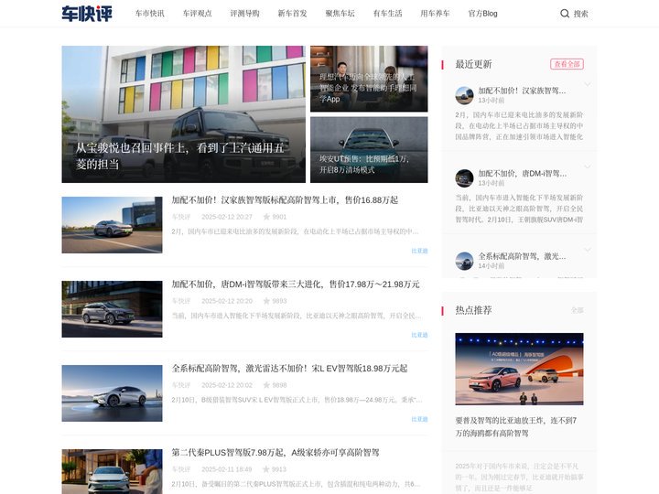The image size is (659, 494).
Task: Click the date 2025-02-11 18:49
Action: pos(227,469)
